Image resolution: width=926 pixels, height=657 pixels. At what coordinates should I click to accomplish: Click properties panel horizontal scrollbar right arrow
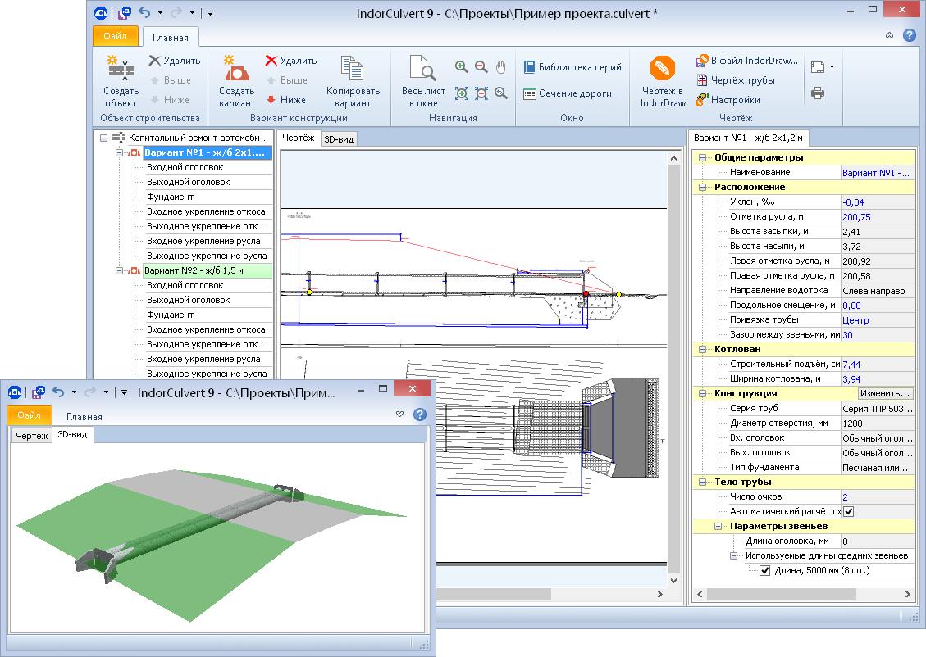coord(908,595)
